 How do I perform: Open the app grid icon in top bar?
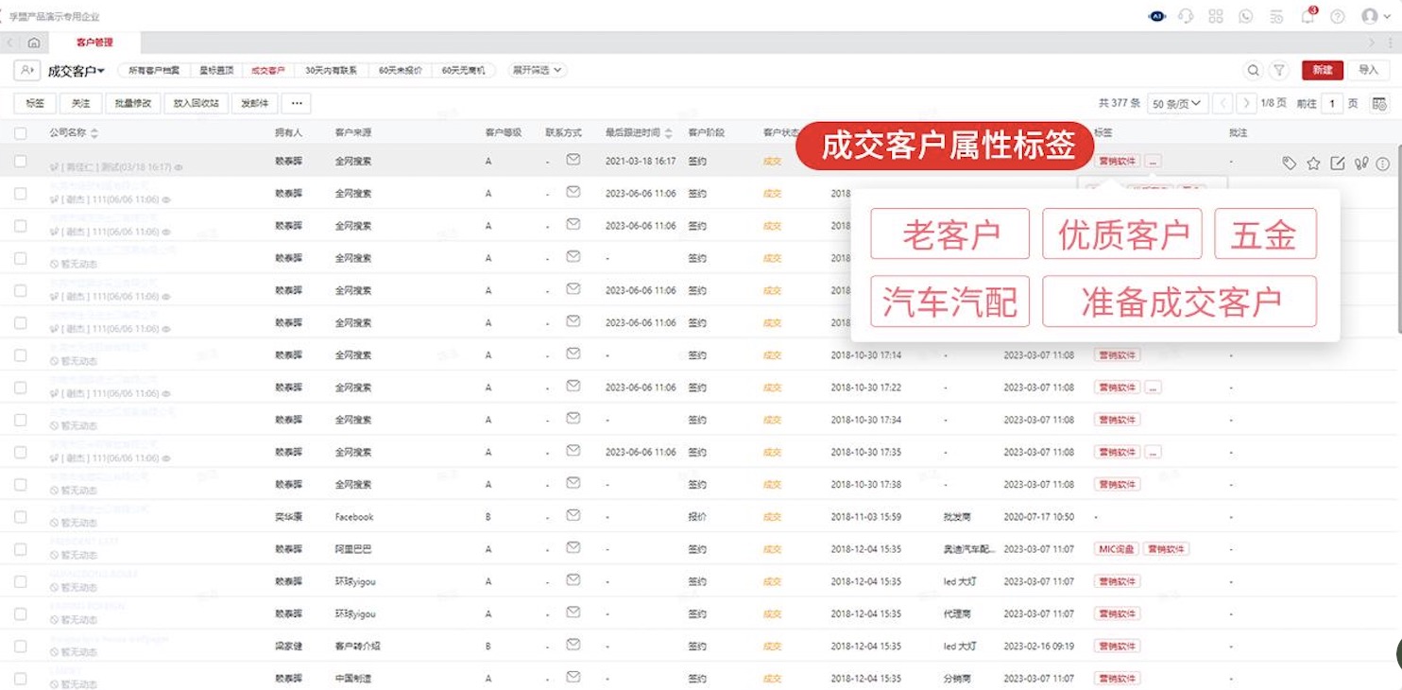(1217, 16)
